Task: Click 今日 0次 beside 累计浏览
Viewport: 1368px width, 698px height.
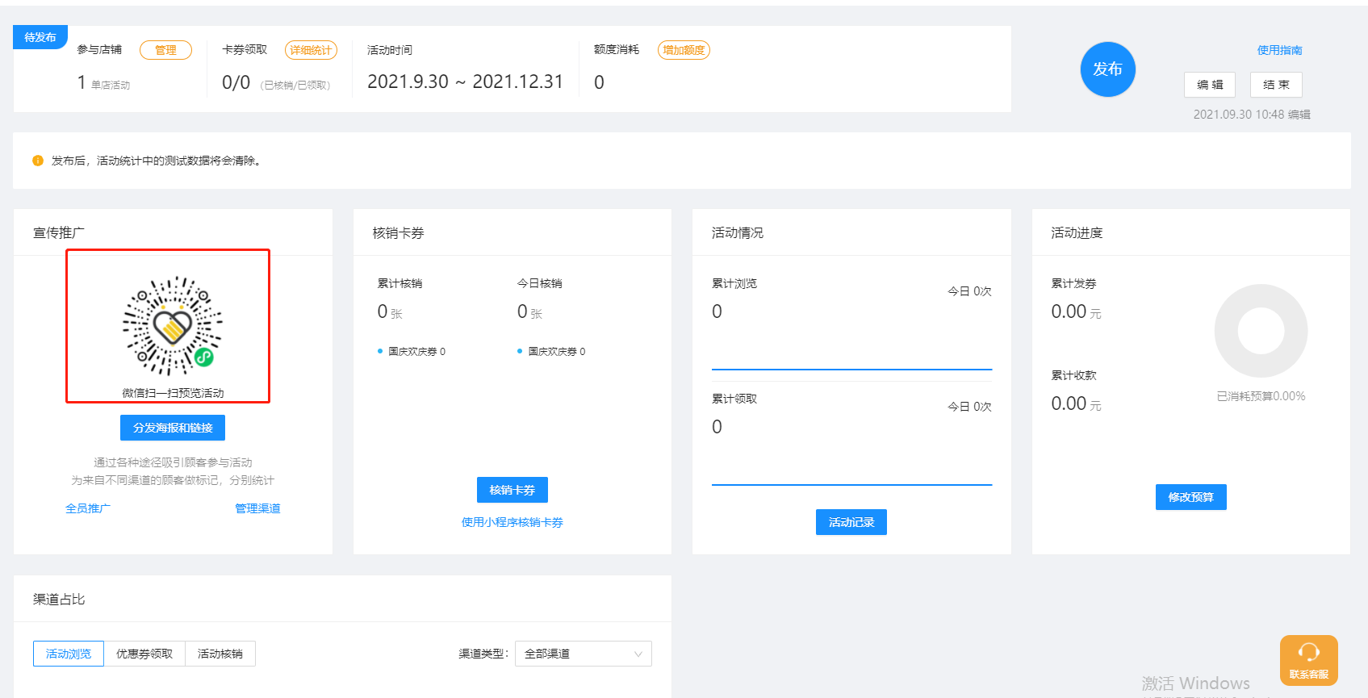Action: click(969, 291)
